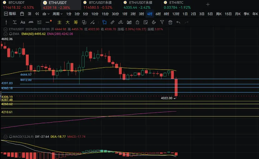Open the multi-chart layout icon
Viewport: 259px width, 159px height.
click(30, 14)
